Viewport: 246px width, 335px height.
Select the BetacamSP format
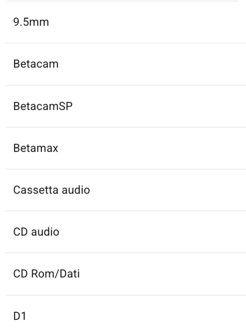click(x=43, y=106)
